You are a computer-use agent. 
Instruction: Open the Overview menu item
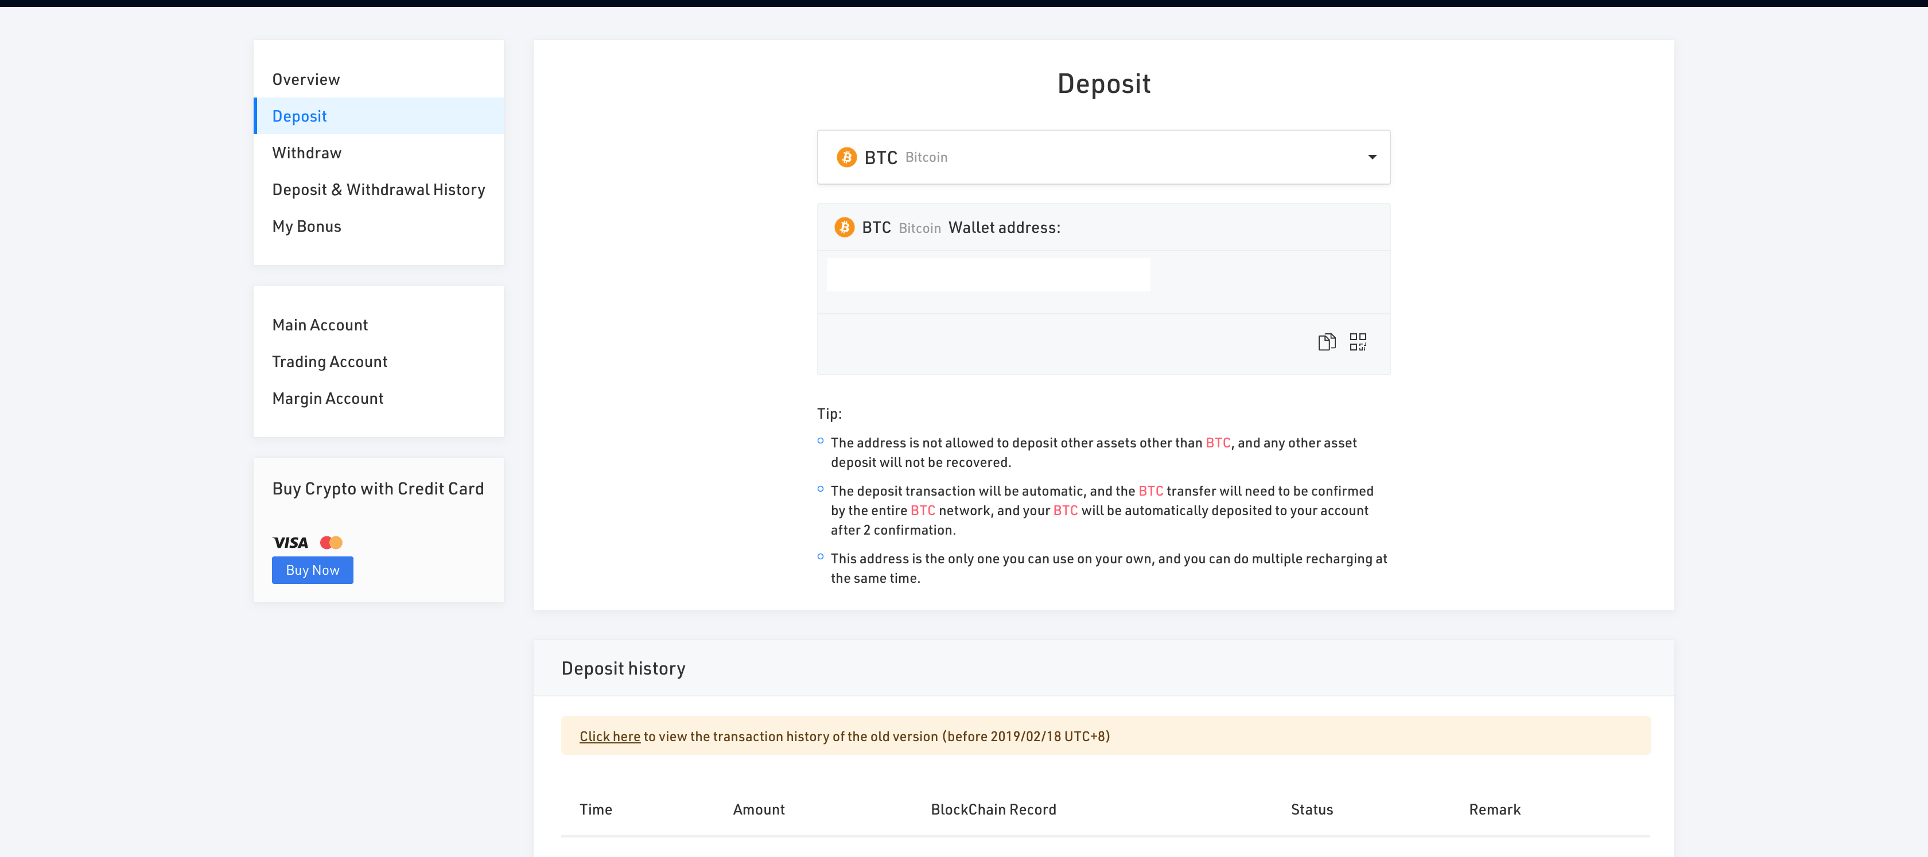[x=305, y=79]
